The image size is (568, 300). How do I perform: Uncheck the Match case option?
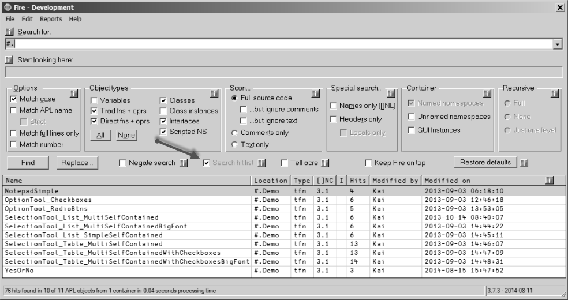[13, 99]
